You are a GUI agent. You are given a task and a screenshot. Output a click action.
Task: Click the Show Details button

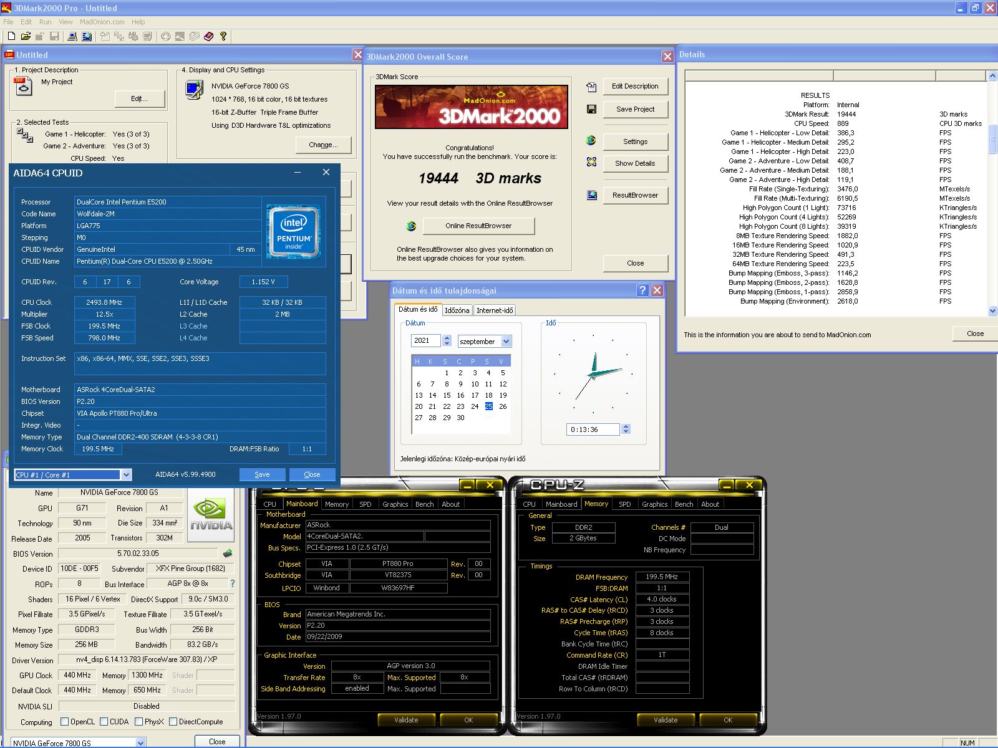click(x=635, y=163)
